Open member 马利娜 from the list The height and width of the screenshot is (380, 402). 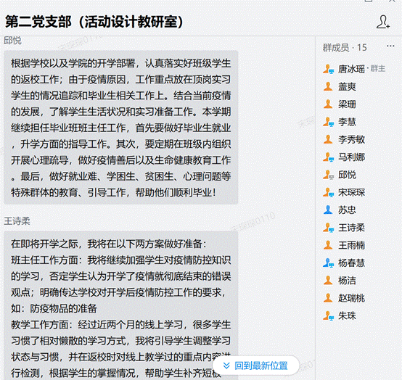(351, 157)
